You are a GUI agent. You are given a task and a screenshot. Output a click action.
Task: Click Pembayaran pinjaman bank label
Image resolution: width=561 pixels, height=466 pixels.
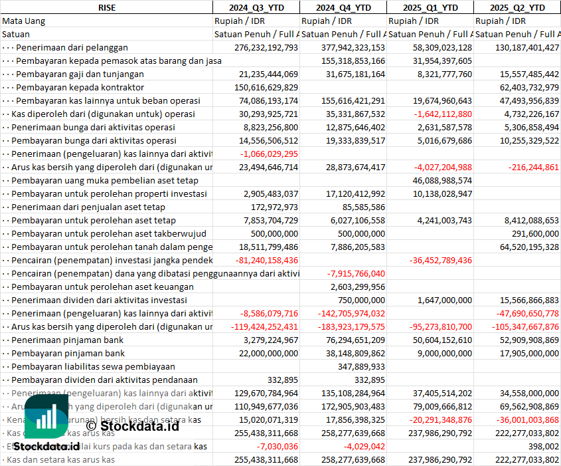[x=68, y=353]
